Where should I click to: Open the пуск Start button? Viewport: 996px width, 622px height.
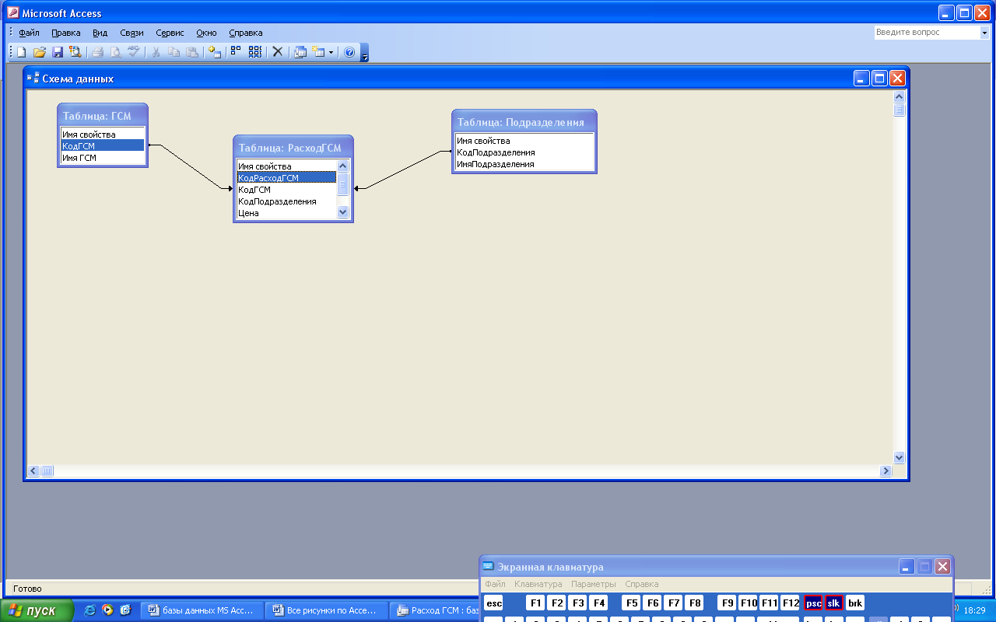37,610
